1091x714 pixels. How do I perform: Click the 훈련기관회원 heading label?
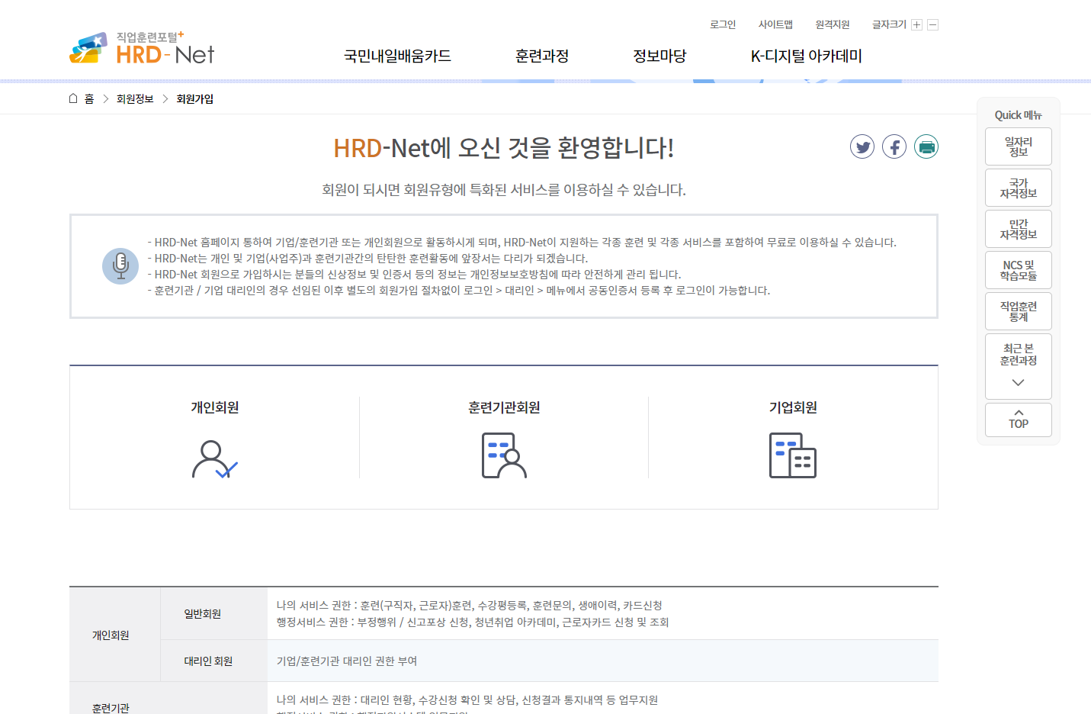(x=504, y=407)
